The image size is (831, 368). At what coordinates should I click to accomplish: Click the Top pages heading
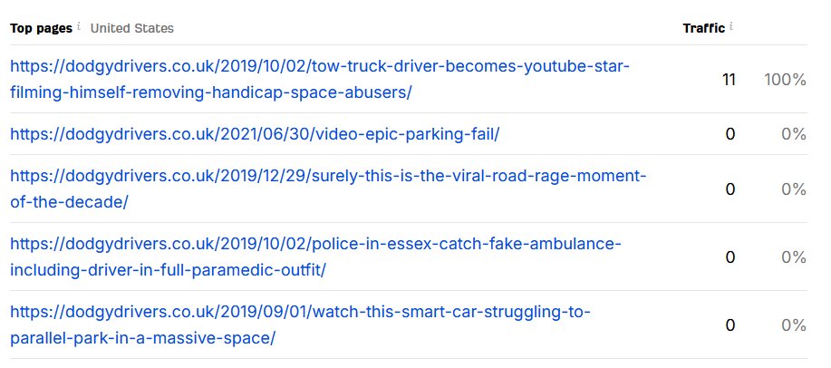point(41,28)
